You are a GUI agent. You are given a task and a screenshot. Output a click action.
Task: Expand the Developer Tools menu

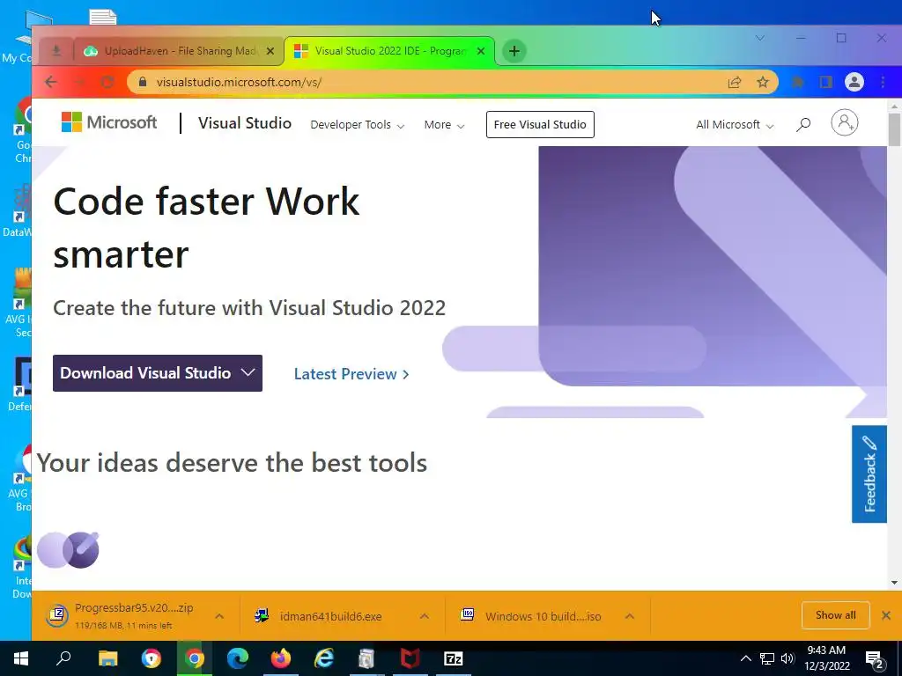point(358,125)
